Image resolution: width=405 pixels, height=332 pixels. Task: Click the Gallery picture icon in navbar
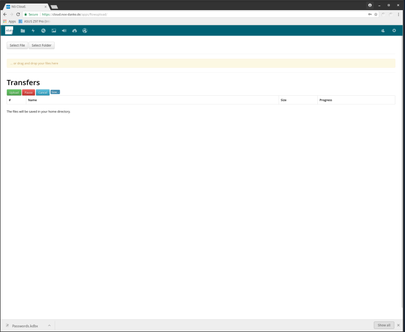(x=54, y=31)
